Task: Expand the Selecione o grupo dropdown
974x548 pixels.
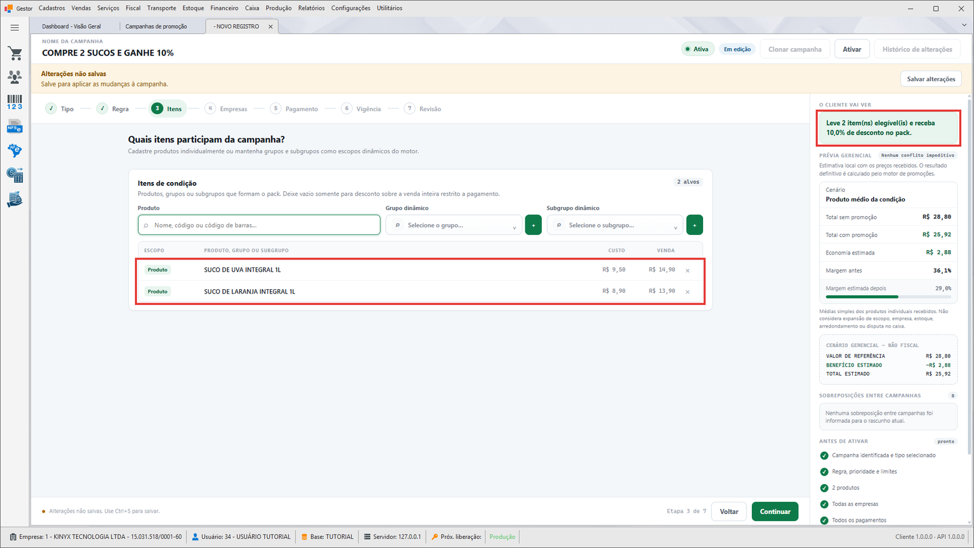Action: (x=454, y=225)
